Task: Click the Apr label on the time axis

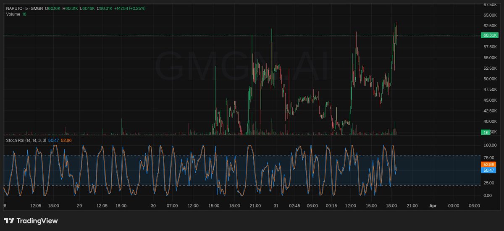Action: (x=433, y=206)
